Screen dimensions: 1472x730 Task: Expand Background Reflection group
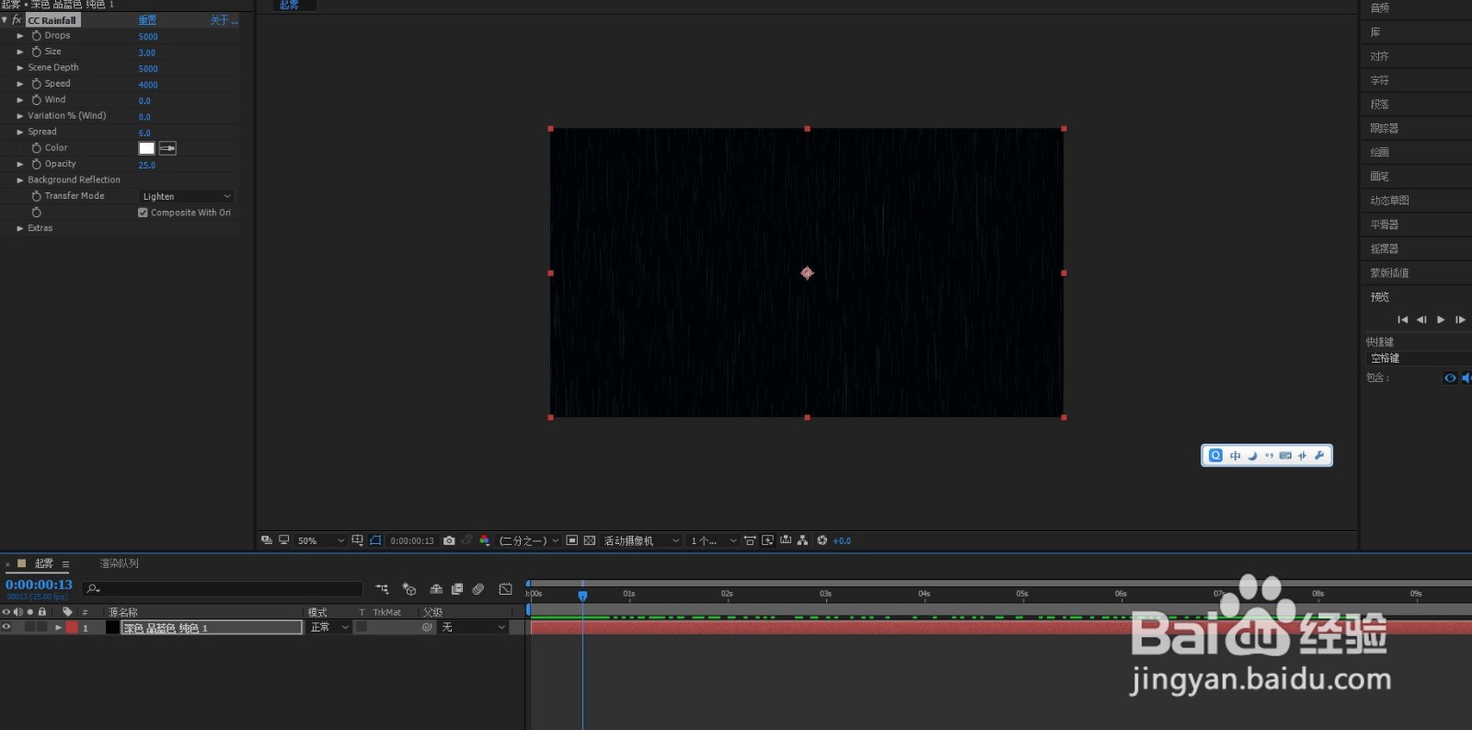(20, 180)
